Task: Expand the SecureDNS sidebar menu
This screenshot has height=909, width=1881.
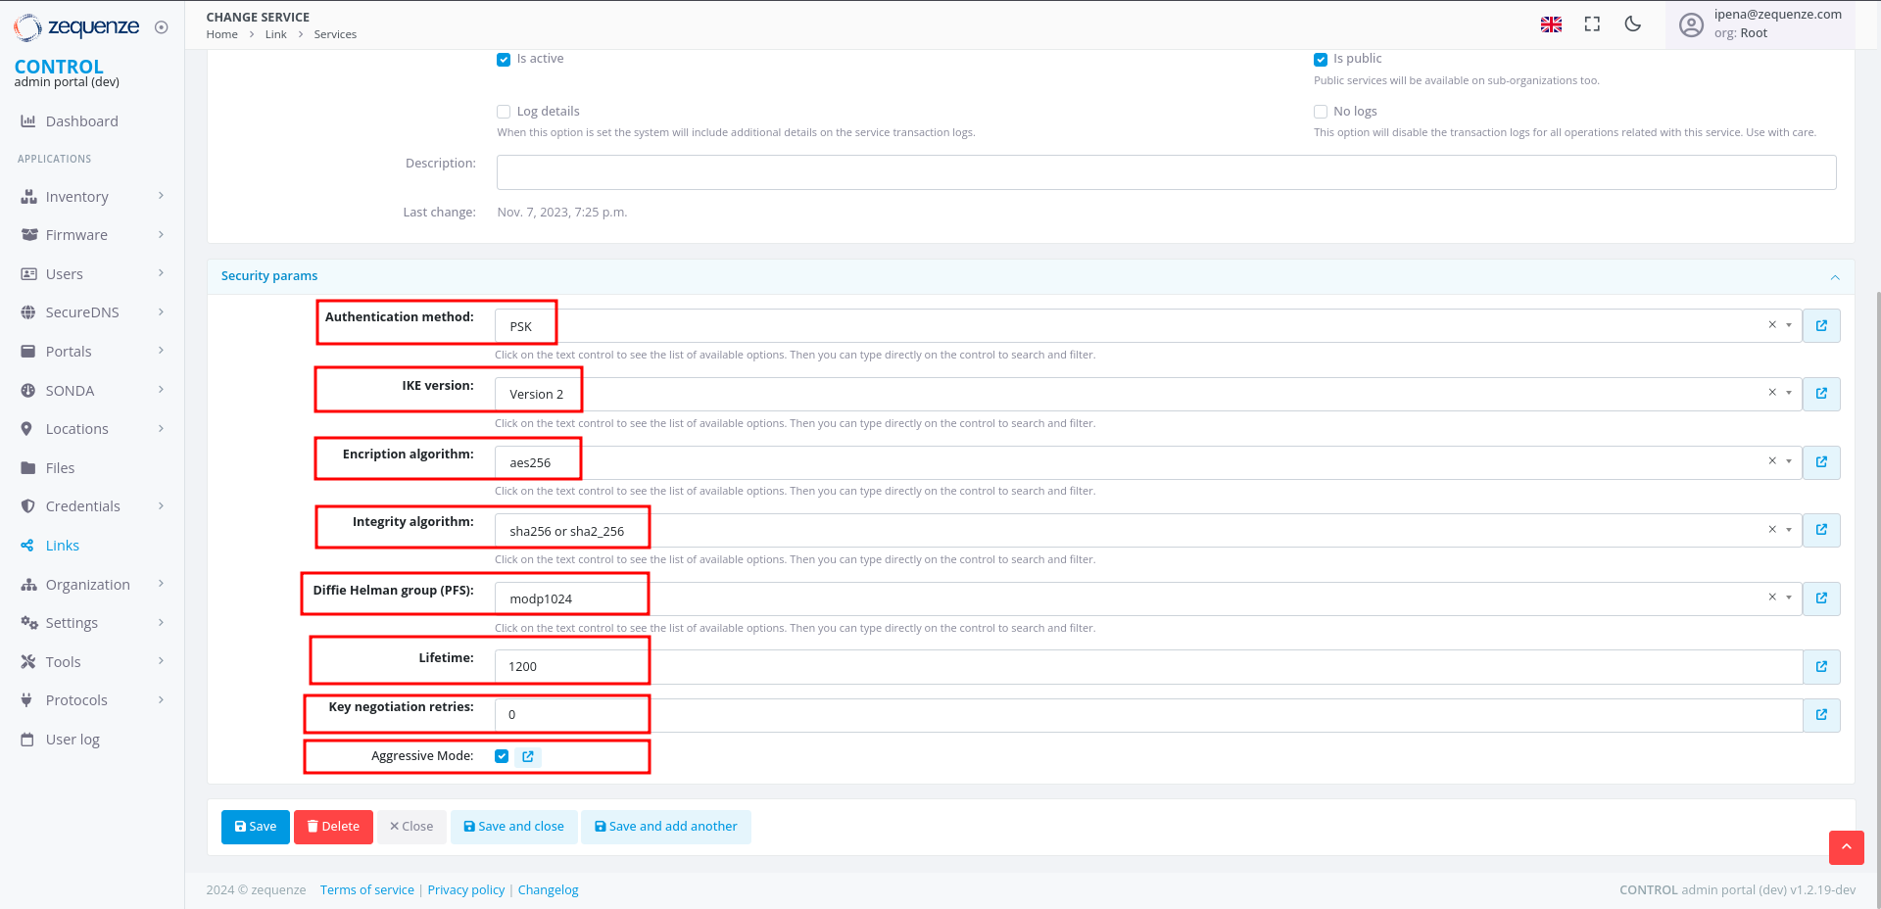Action: [82, 312]
